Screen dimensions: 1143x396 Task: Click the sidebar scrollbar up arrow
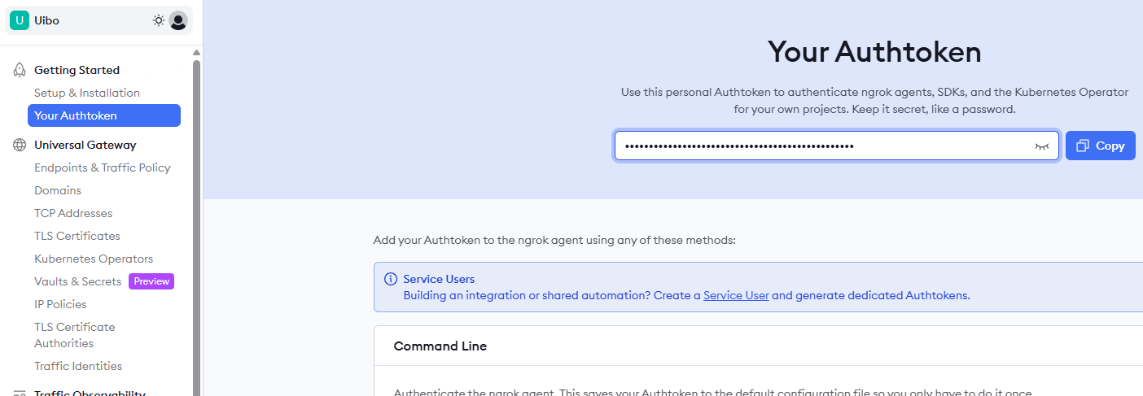click(196, 54)
